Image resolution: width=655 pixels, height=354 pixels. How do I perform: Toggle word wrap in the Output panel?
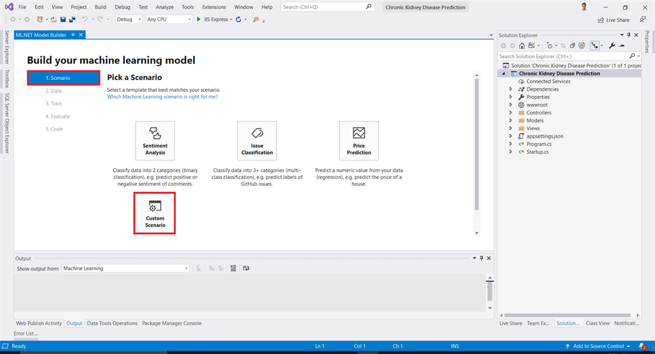coord(246,268)
